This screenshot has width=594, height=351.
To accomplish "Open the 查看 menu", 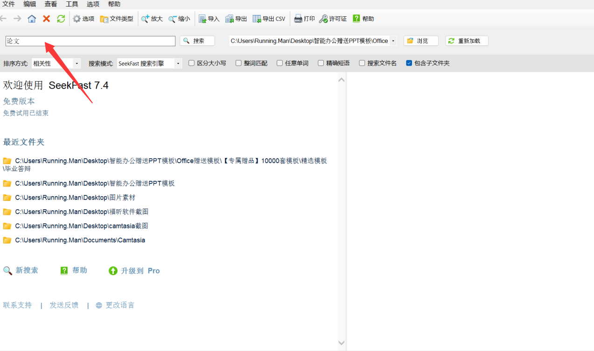I will click(51, 4).
